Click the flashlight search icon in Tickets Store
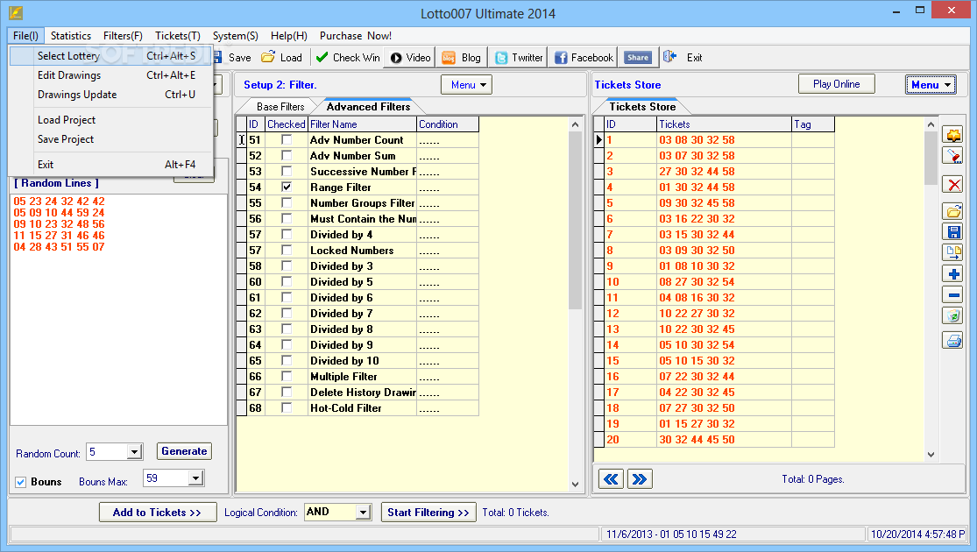The height and width of the screenshot is (552, 977). click(x=952, y=156)
